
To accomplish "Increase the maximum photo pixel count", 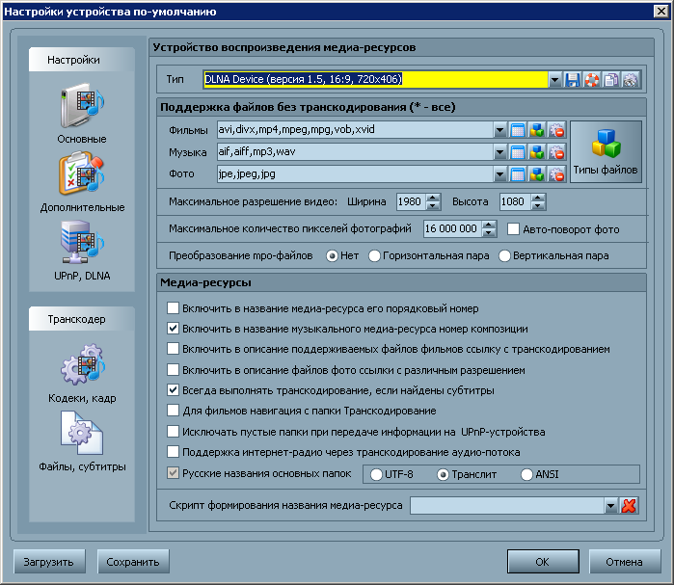I will (489, 225).
